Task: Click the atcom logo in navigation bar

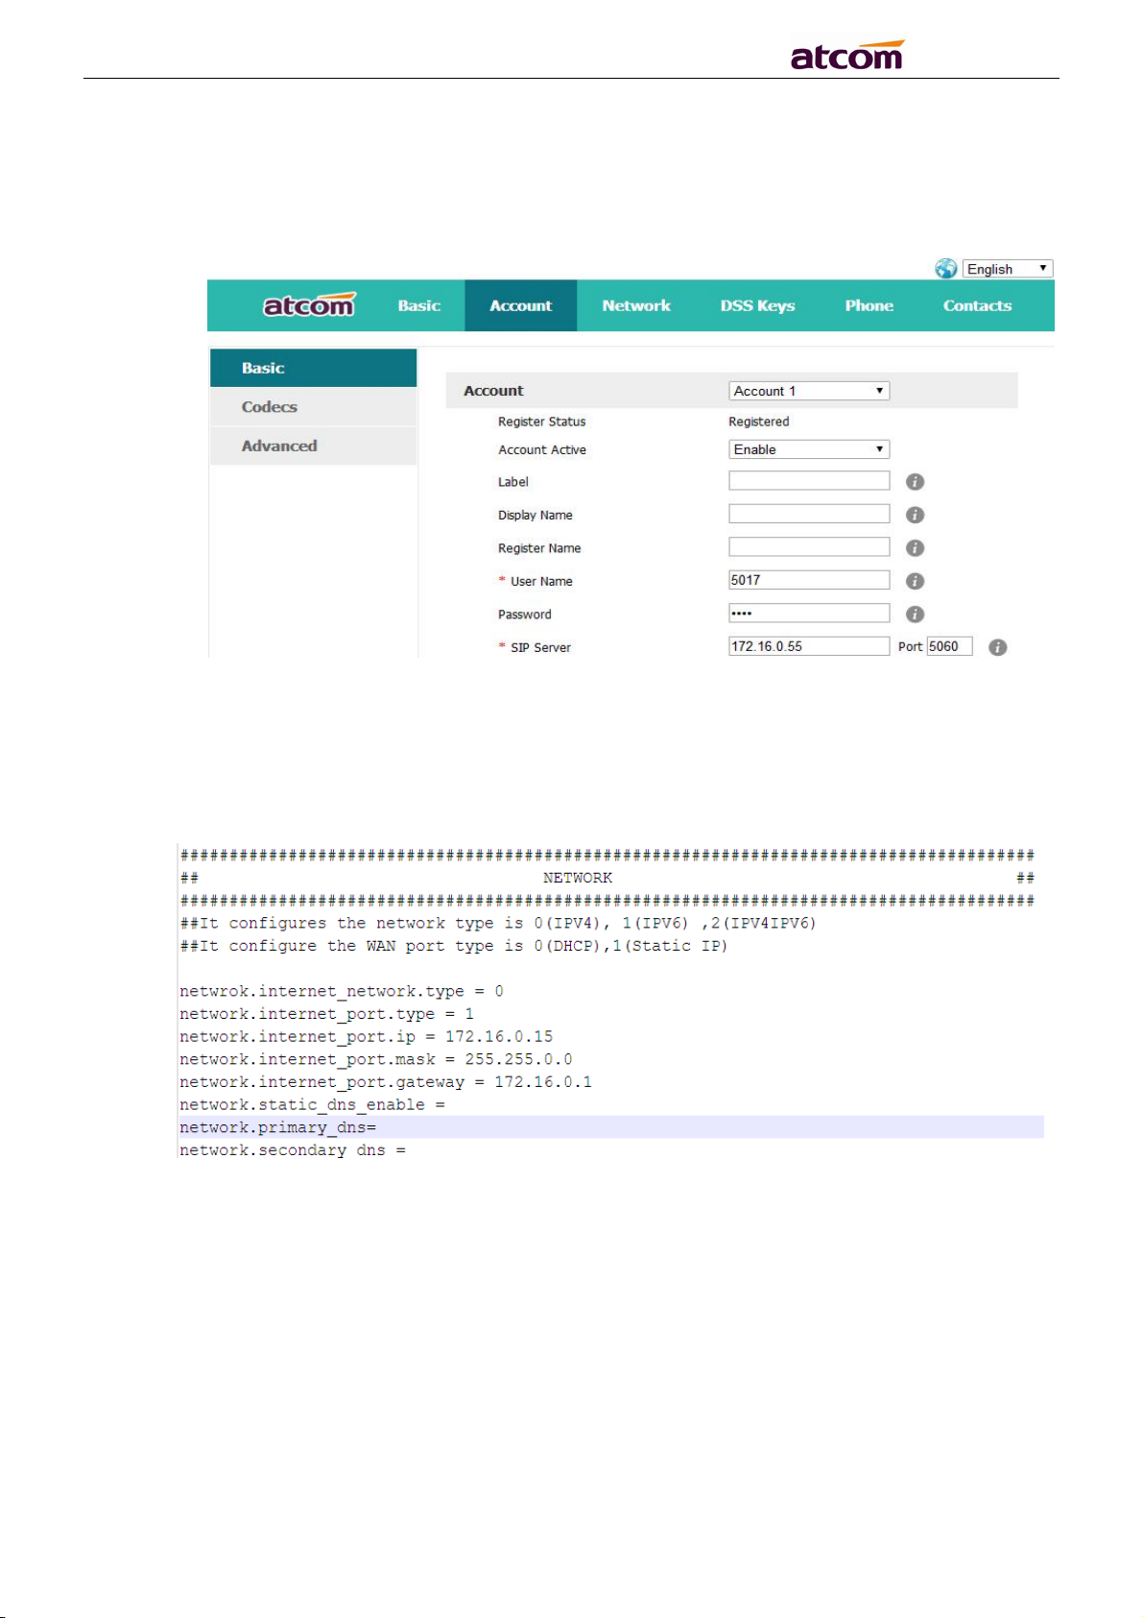Action: [309, 305]
